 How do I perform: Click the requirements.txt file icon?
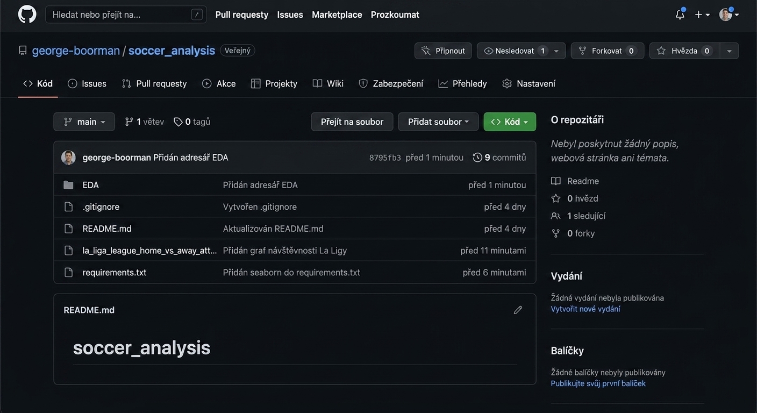[x=68, y=273]
